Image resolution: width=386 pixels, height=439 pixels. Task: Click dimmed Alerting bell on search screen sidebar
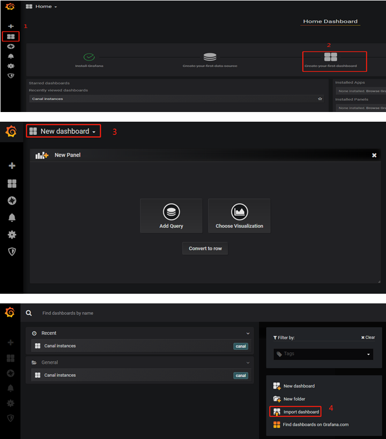[10, 388]
